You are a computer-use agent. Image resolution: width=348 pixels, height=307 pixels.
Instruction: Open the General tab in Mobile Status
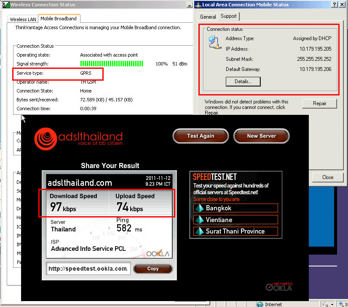208,17
